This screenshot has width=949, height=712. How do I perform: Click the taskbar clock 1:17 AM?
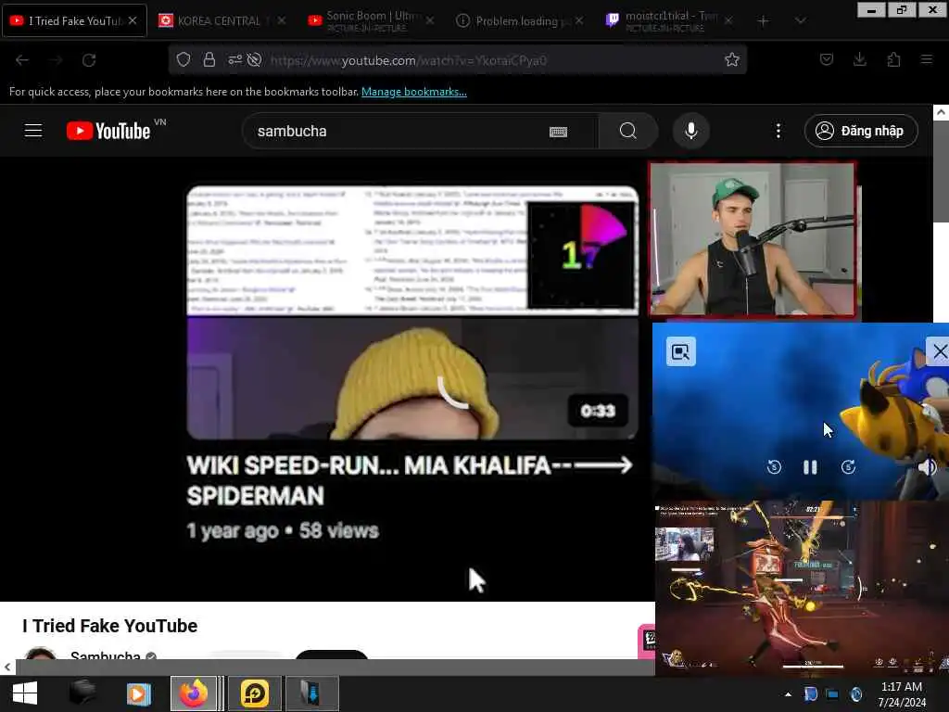tap(902, 693)
